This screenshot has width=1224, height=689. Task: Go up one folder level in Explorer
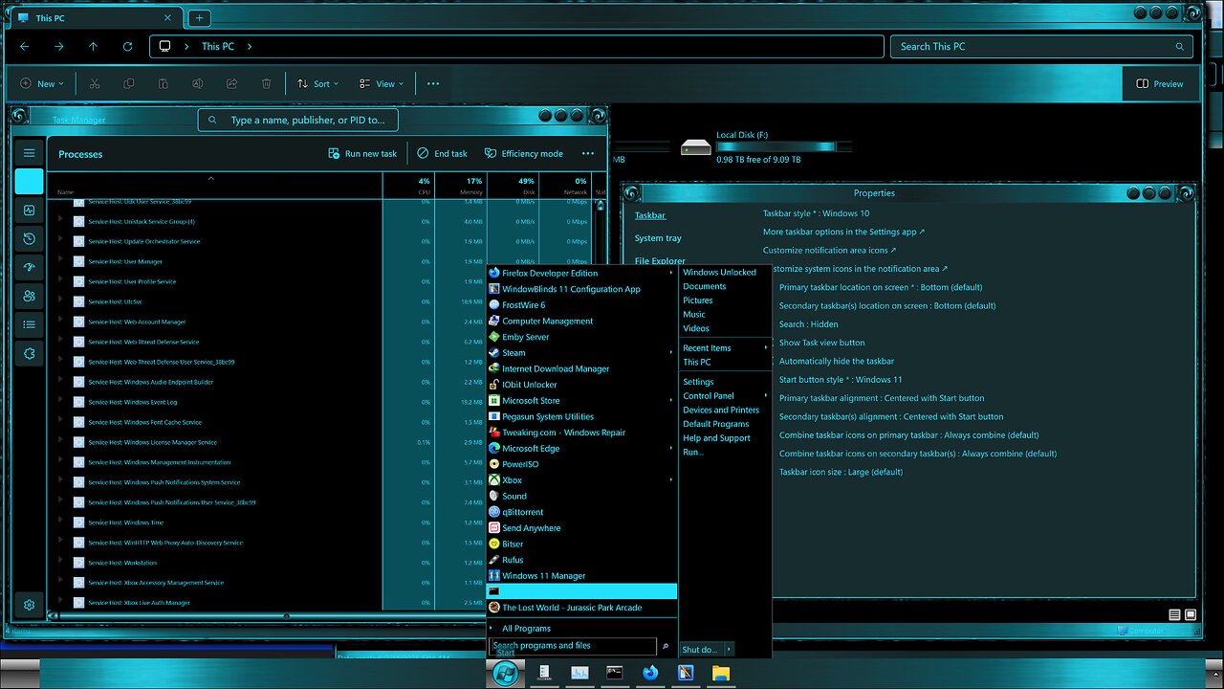pyautogui.click(x=93, y=46)
